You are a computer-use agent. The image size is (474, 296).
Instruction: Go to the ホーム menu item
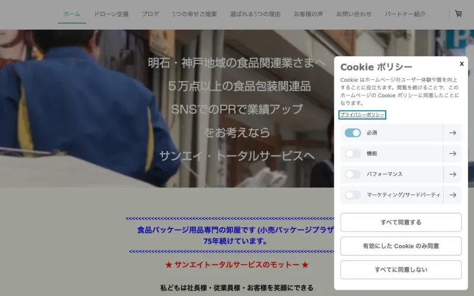pos(72,14)
